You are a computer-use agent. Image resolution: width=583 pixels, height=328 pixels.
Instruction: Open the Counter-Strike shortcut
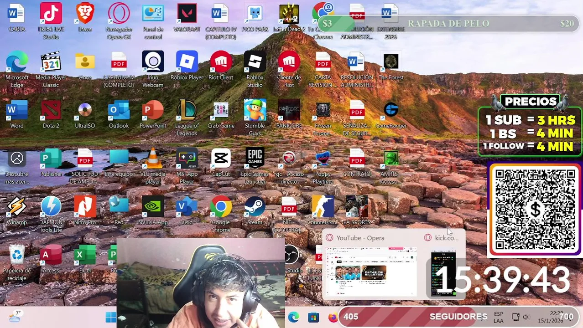[x=323, y=211]
